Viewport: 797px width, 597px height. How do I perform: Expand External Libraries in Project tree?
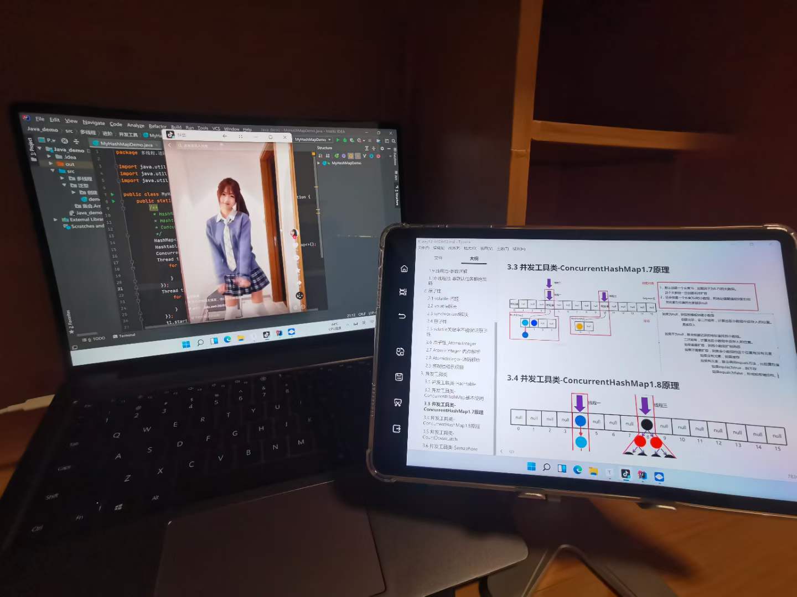[55, 219]
